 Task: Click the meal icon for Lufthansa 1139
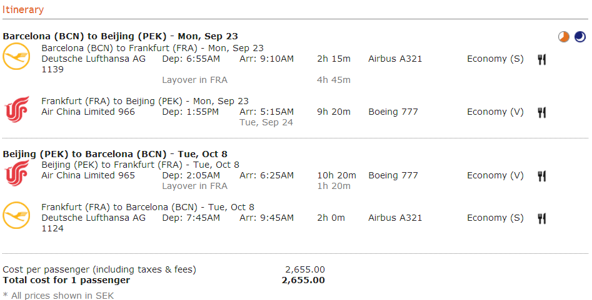pos(542,59)
